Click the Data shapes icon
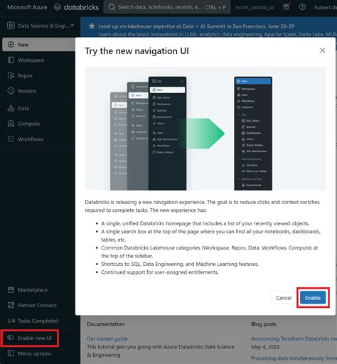Screen dimensions: 337x364 pyautogui.click(x=11, y=108)
